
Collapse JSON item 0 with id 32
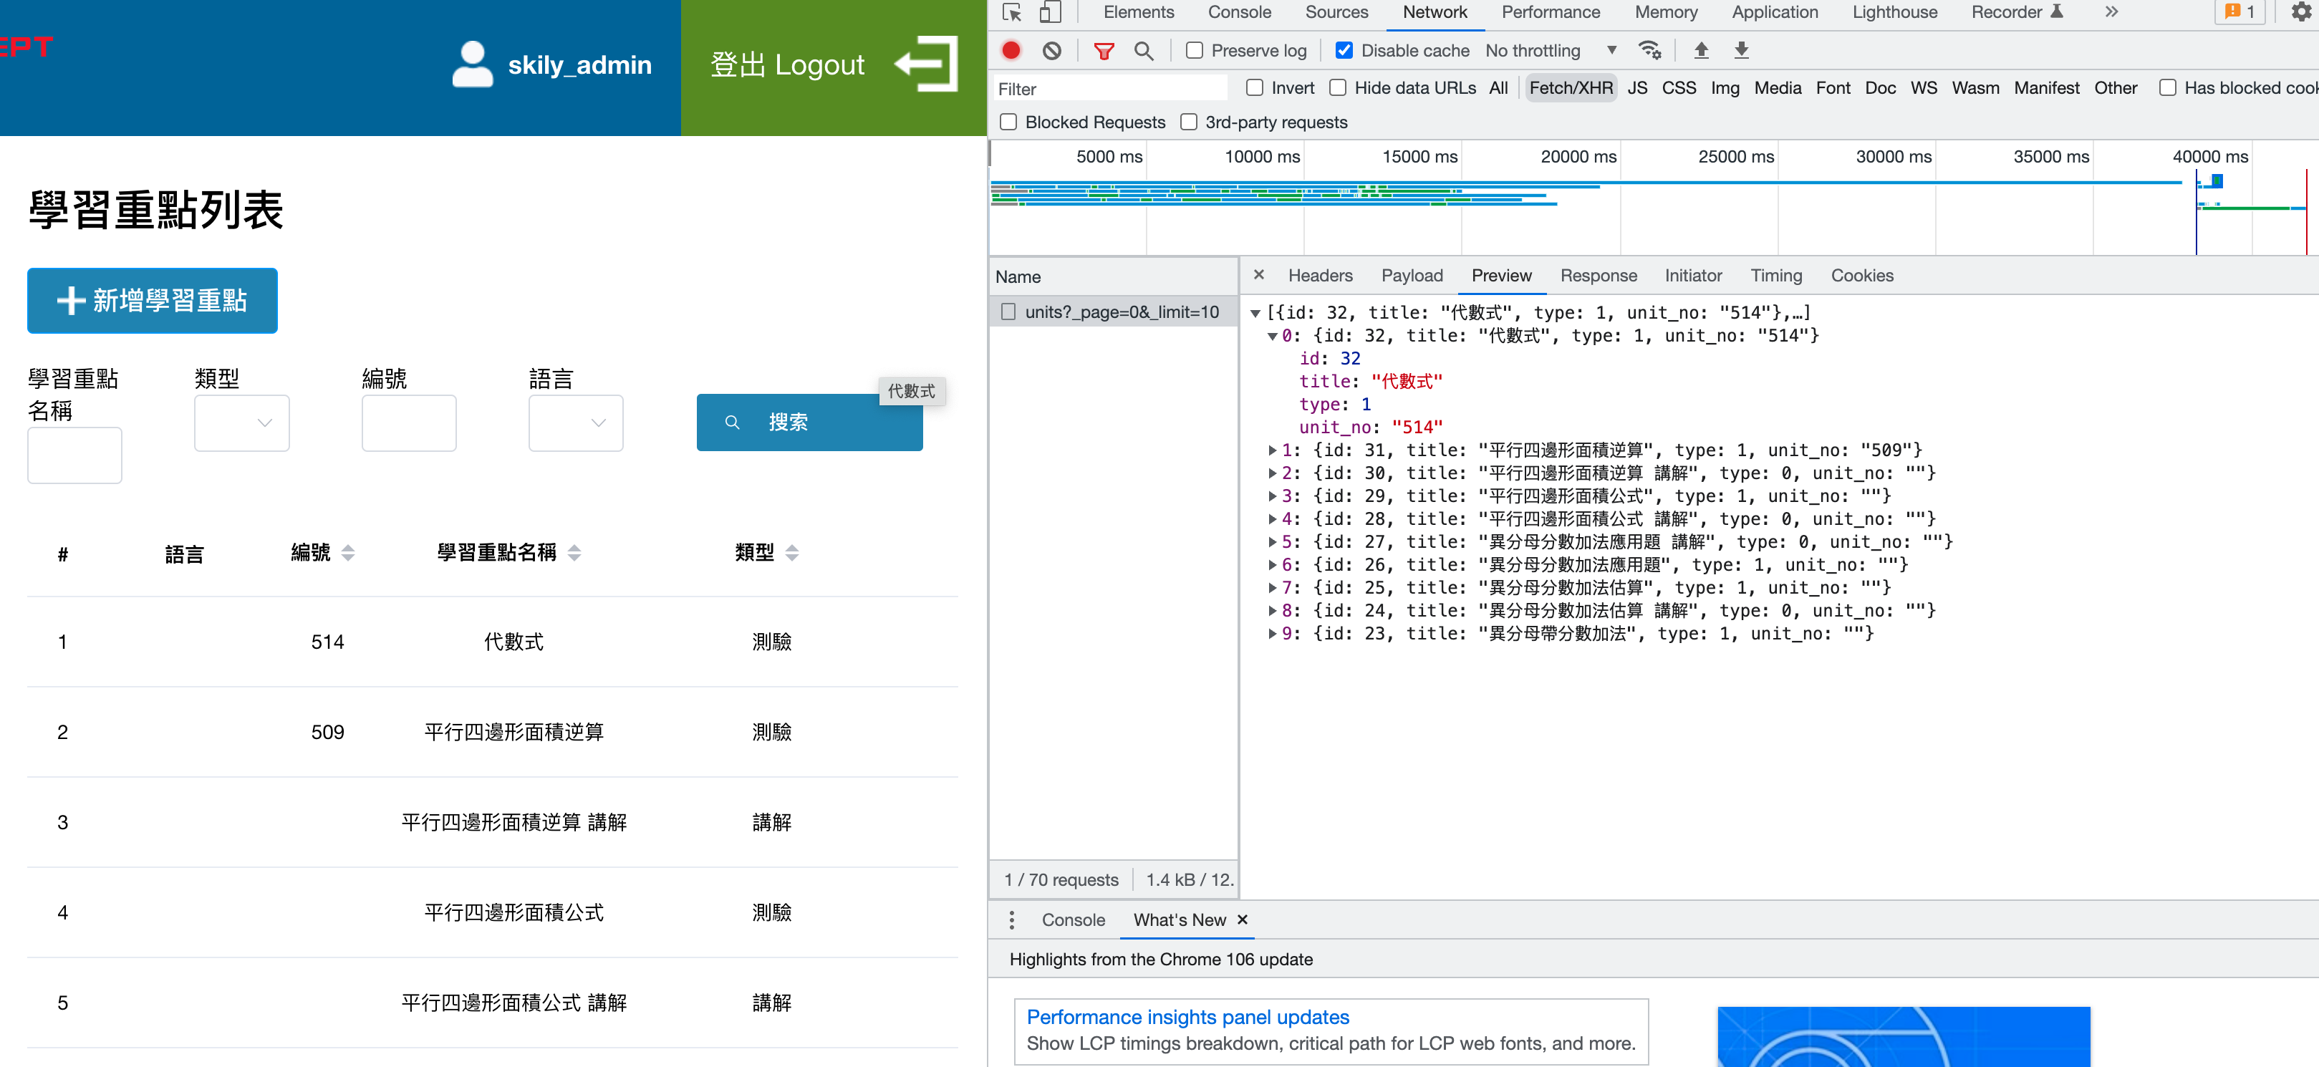pos(1272,336)
